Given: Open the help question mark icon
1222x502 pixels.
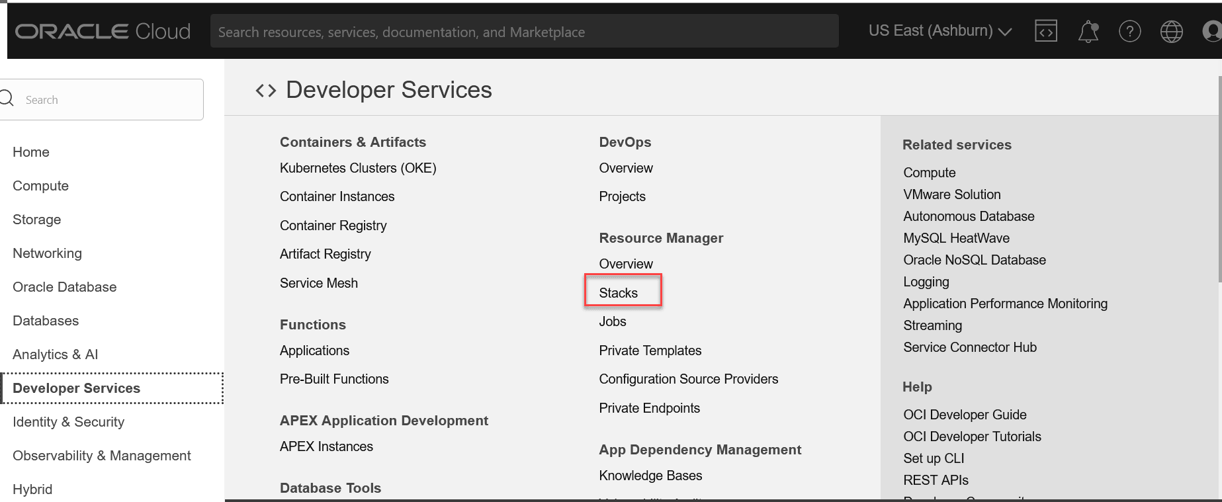Looking at the screenshot, I should click(x=1130, y=31).
